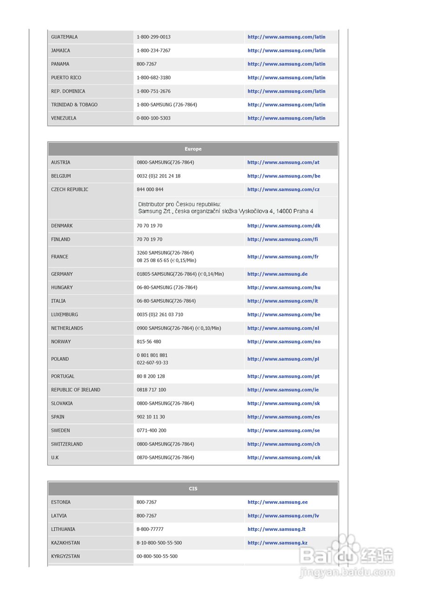This screenshot has width=421, height=596.
Task: Select Portugal number 80 8 200 128
Action: [151, 376]
